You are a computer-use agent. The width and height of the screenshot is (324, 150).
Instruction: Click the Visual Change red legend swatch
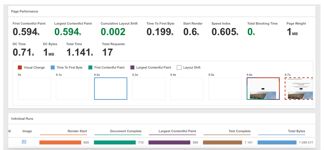(x=20, y=68)
